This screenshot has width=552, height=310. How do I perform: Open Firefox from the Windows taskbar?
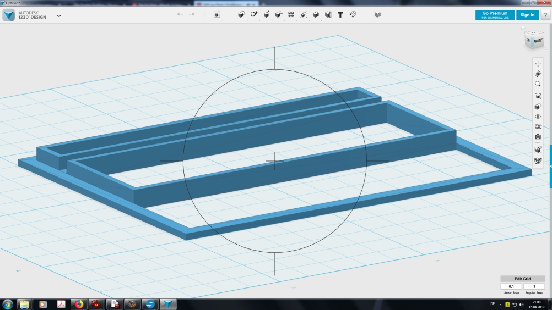tap(79, 304)
